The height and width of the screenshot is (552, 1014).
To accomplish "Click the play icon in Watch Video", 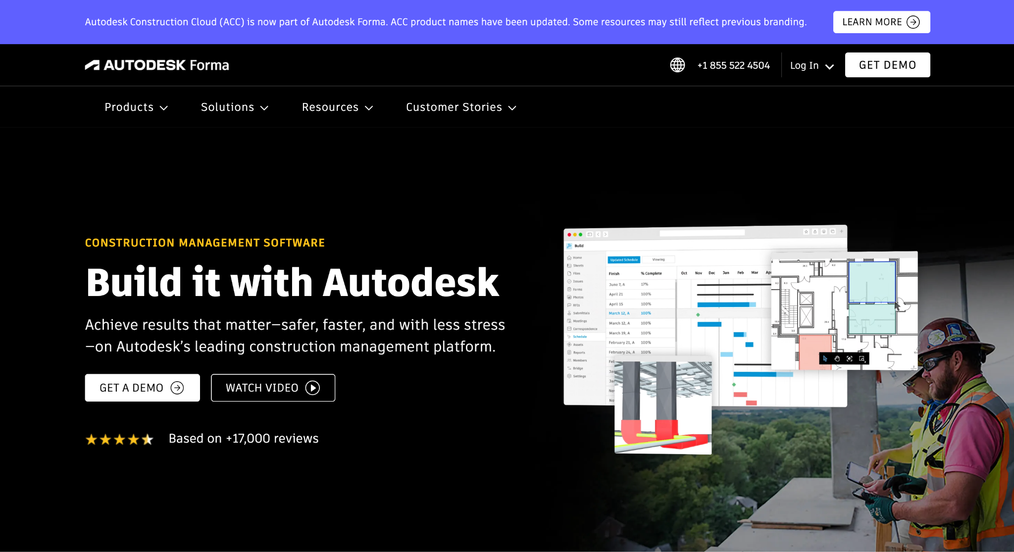I will (312, 388).
